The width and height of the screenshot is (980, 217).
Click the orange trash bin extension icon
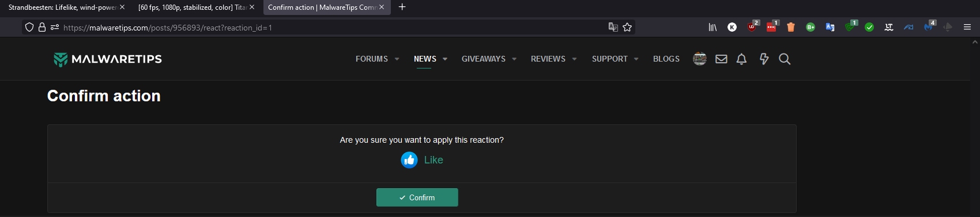pyautogui.click(x=791, y=27)
